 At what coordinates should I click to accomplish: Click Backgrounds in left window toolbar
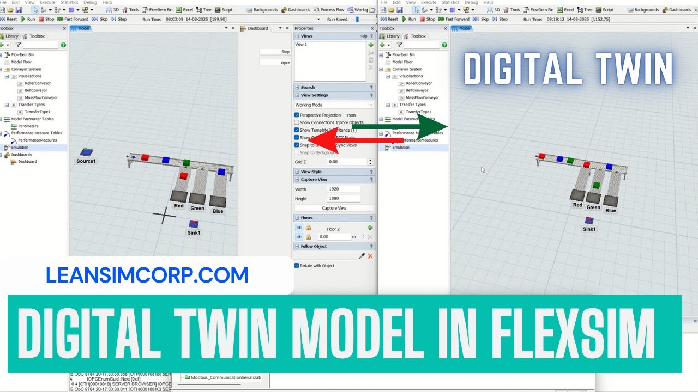click(262, 10)
